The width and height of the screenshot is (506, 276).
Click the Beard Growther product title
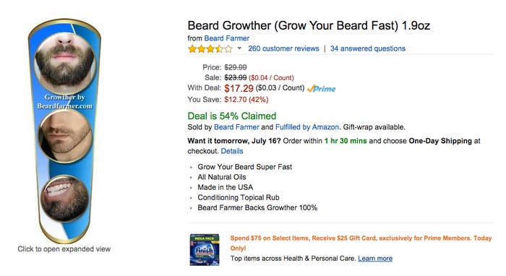point(309,25)
